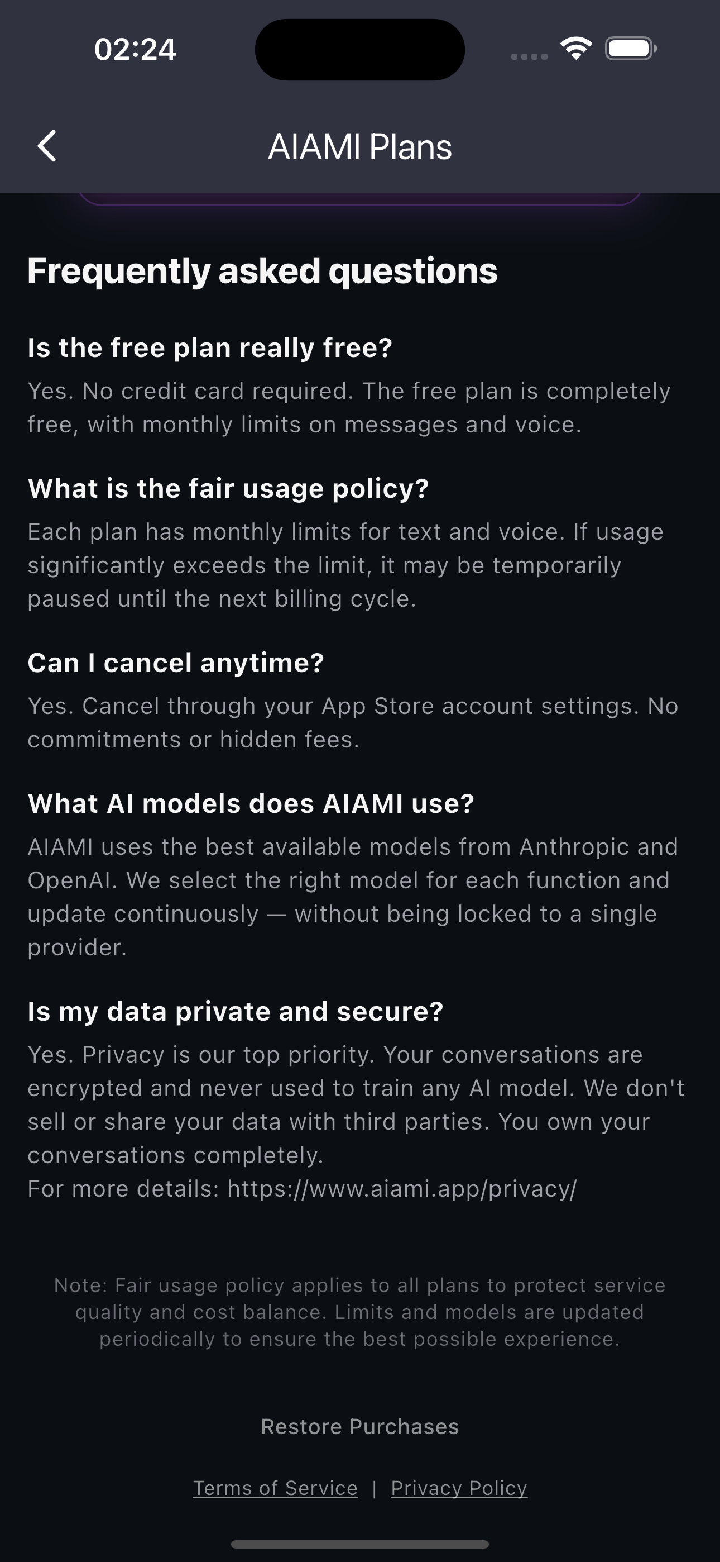Viewport: 720px width, 1562px height.
Task: Open the Terms of Service link
Action: click(275, 1488)
